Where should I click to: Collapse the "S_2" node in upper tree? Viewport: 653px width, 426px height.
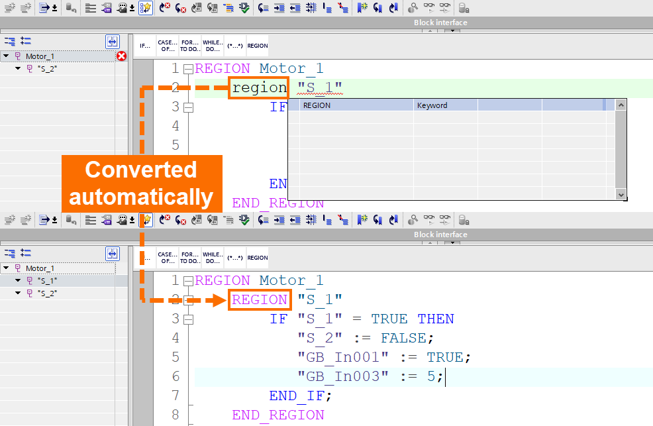click(x=19, y=68)
